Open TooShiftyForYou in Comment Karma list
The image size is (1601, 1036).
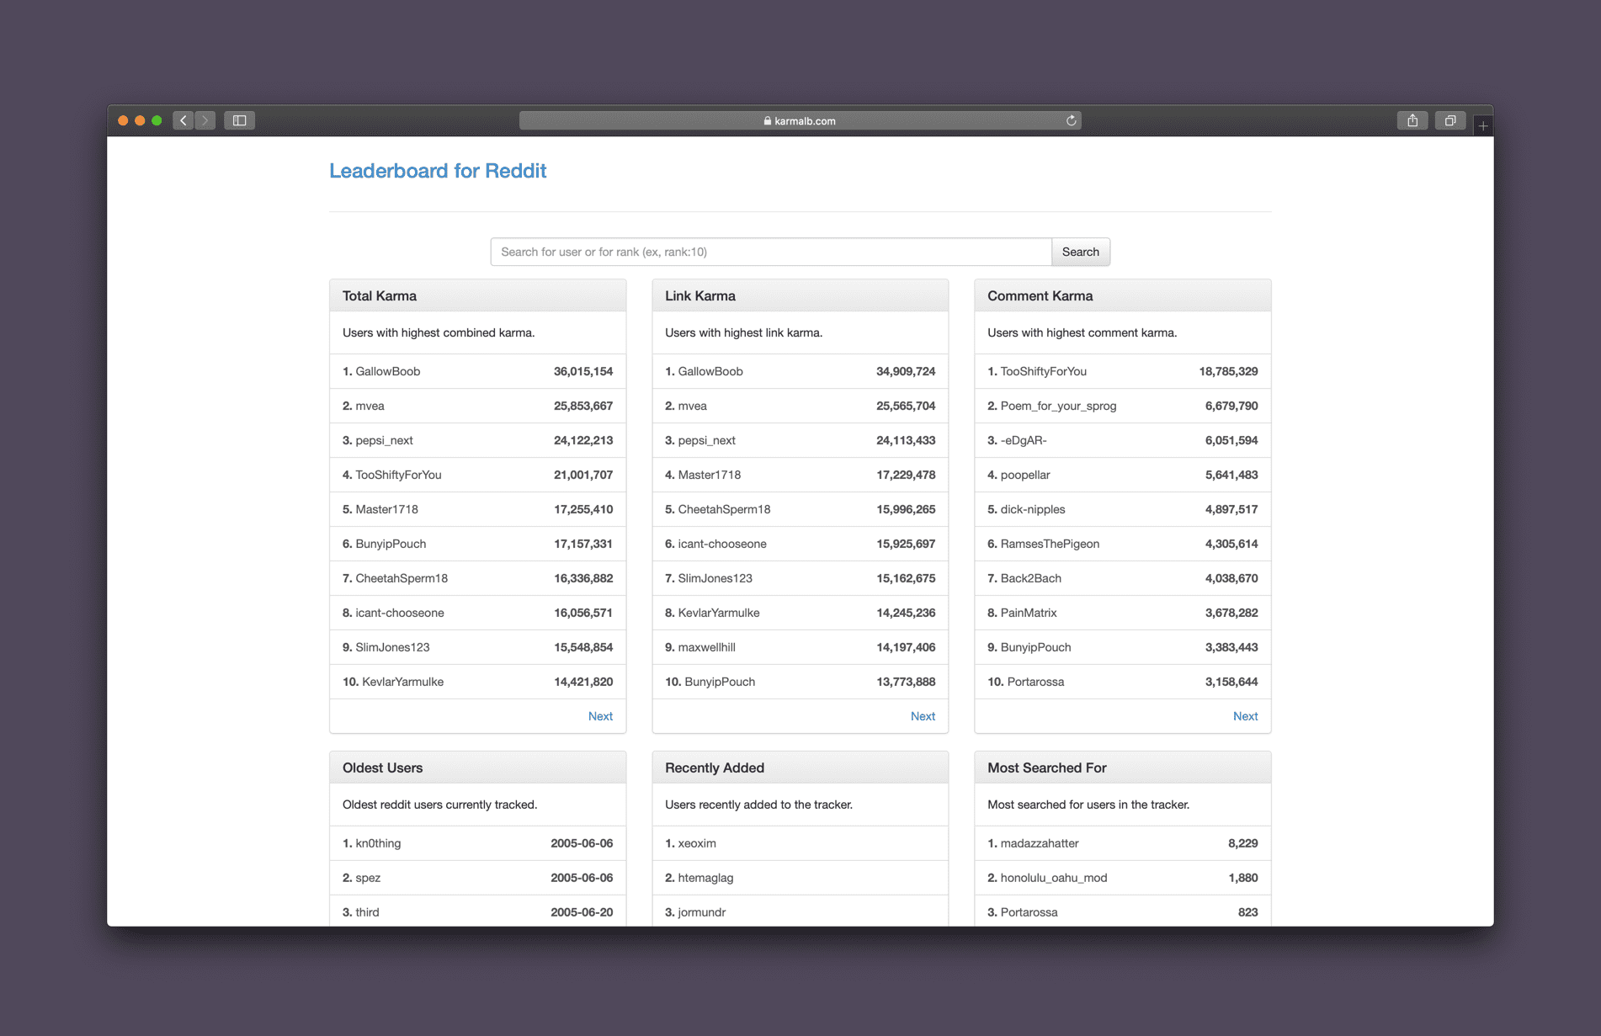(1043, 371)
